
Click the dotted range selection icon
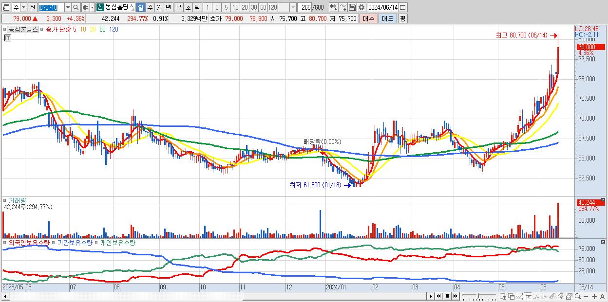(519, 297)
